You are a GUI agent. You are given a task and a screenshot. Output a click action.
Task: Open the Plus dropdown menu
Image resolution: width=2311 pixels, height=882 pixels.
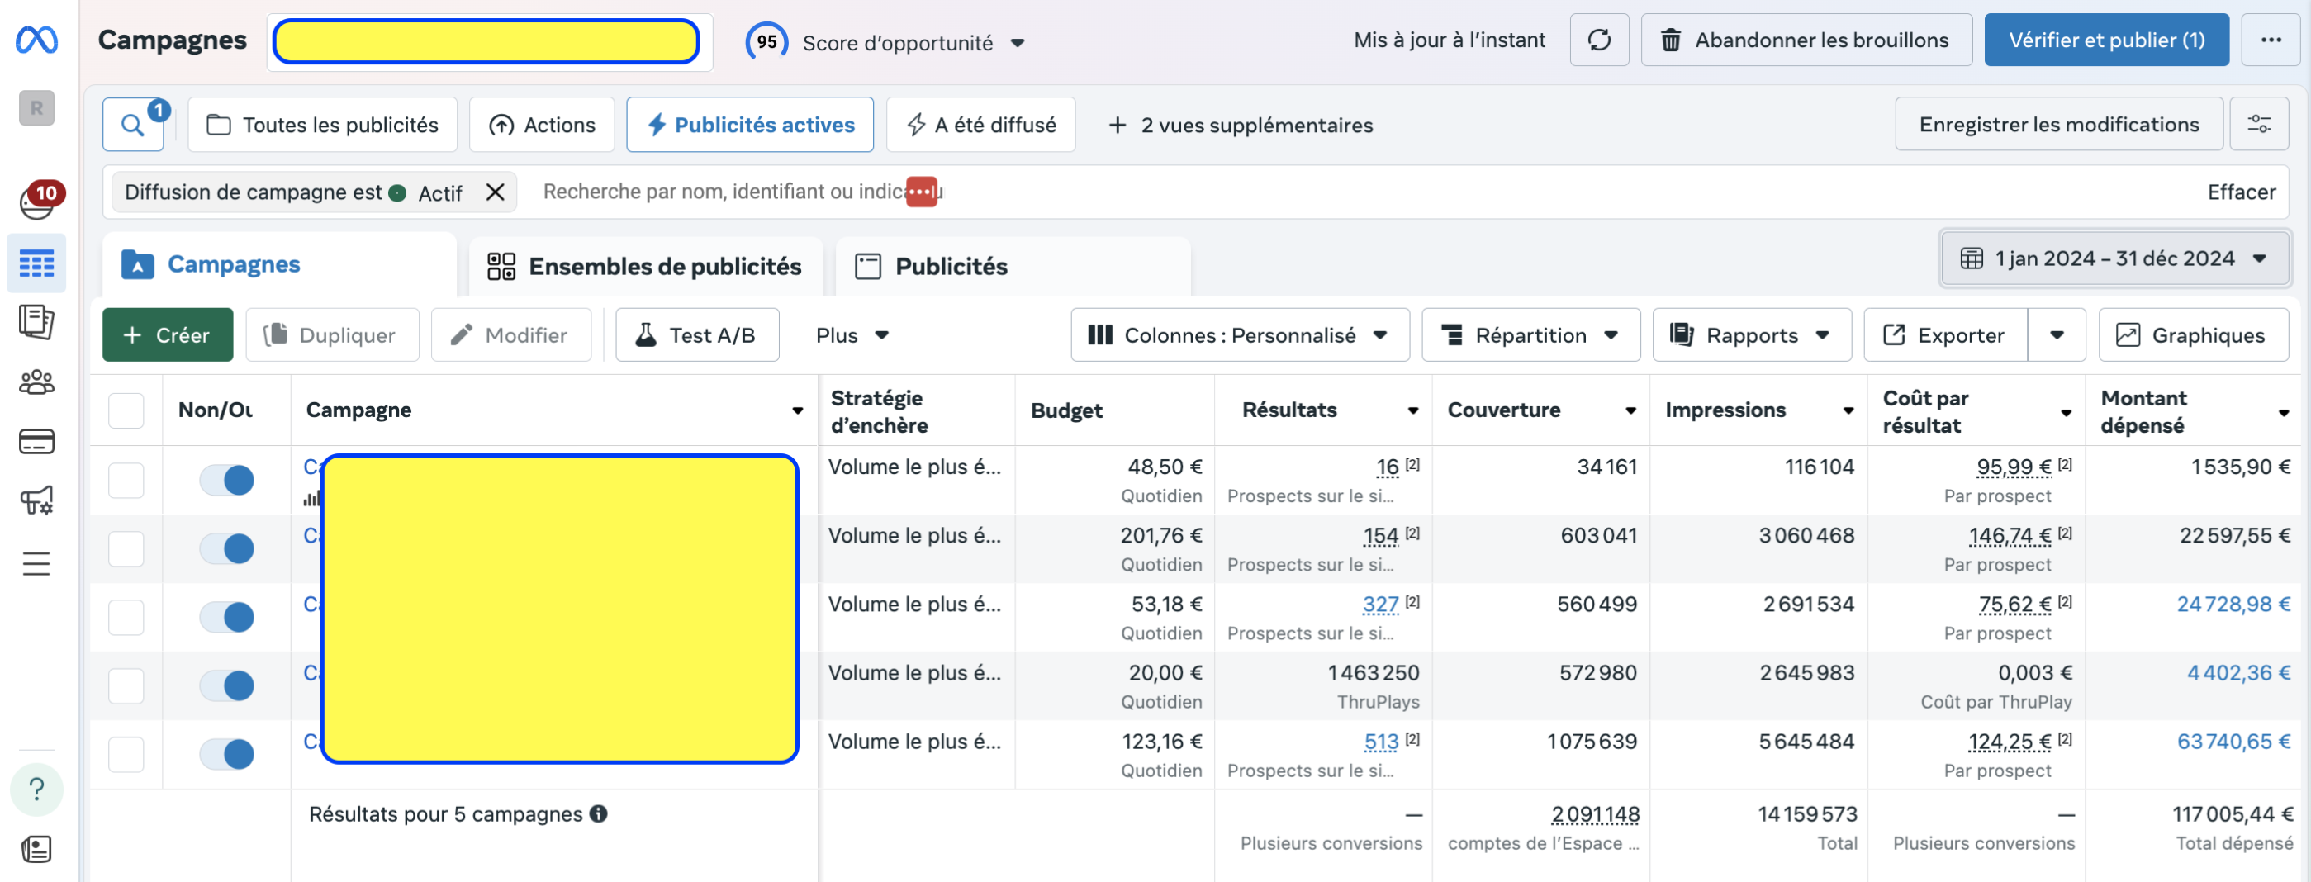pos(852,334)
